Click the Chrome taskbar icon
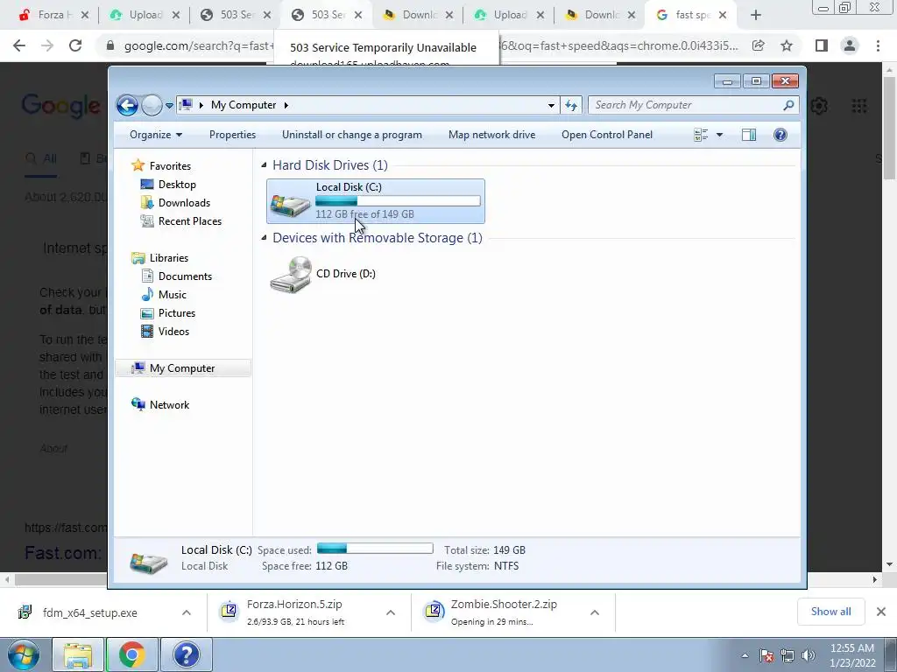This screenshot has height=672, width=897. [x=132, y=654]
